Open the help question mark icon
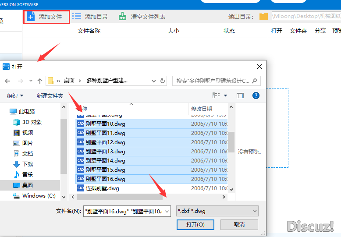 point(256,96)
